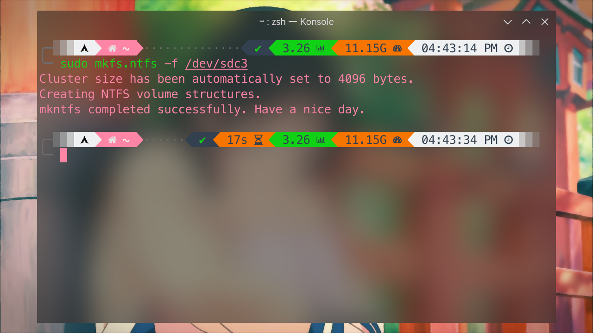The image size is (593, 333).
Task: Click the green checkmark left of 17s
Action: click(x=202, y=140)
